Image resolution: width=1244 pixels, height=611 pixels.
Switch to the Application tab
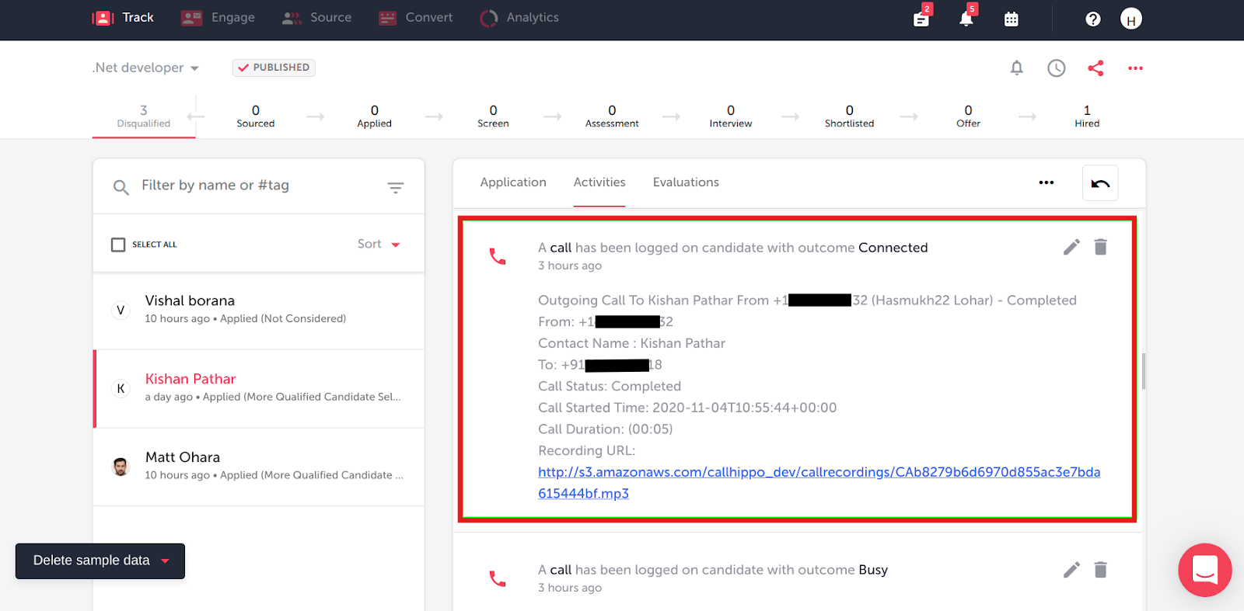513,182
